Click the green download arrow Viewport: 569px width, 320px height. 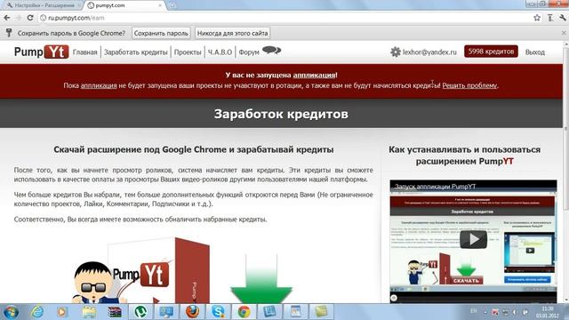tap(261, 279)
